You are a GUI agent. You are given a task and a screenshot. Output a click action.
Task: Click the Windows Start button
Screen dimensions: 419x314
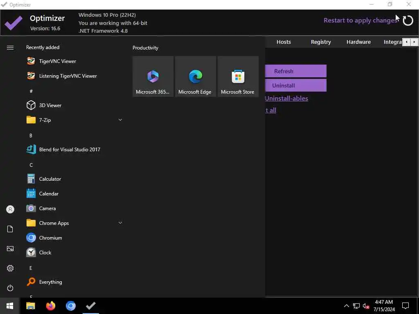pos(10,306)
